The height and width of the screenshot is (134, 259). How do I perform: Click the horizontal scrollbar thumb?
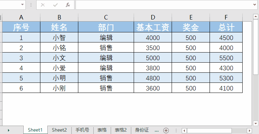[x=209, y=131]
